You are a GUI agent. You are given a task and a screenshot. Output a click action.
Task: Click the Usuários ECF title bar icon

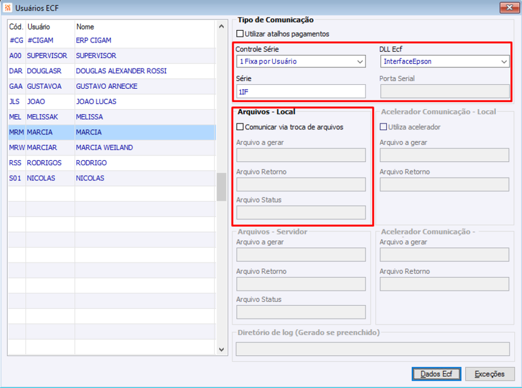(9, 8)
